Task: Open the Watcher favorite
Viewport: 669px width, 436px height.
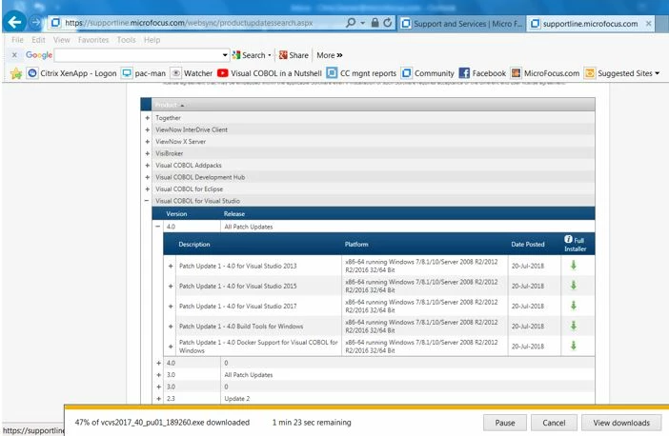Action: click(192, 73)
